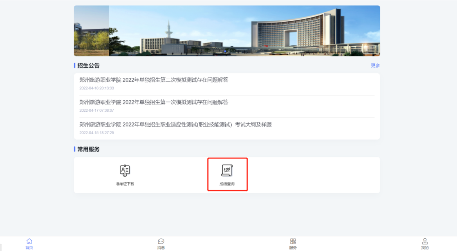The width and height of the screenshot is (457, 251).
Task: Click timestamp 2022-04-17 07:38:07
Action: tap(96, 110)
